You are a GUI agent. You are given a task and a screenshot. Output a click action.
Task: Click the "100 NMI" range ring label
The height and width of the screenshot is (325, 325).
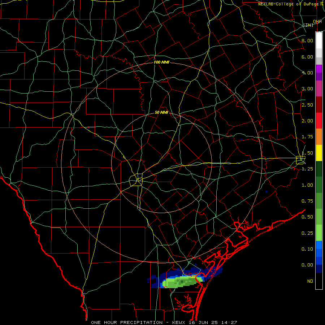click(161, 62)
